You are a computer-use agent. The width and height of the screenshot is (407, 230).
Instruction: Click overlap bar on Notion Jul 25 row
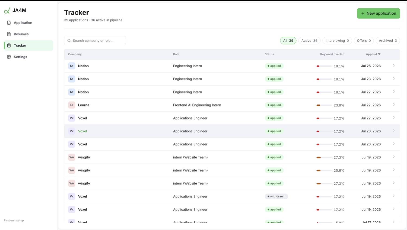(324, 66)
